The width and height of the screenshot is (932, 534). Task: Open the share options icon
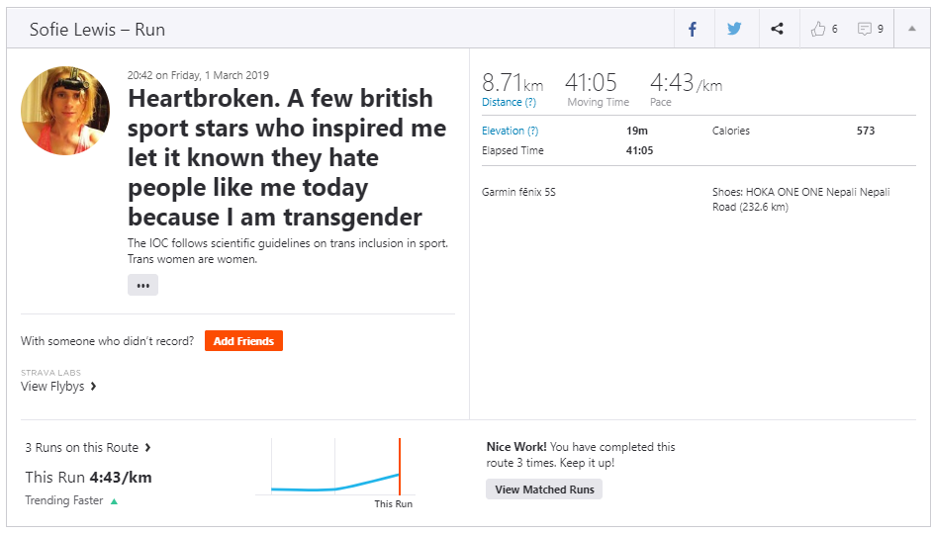click(777, 29)
